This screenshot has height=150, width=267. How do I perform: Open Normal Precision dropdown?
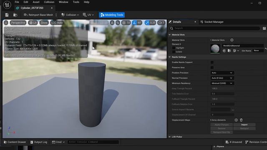[222, 78]
